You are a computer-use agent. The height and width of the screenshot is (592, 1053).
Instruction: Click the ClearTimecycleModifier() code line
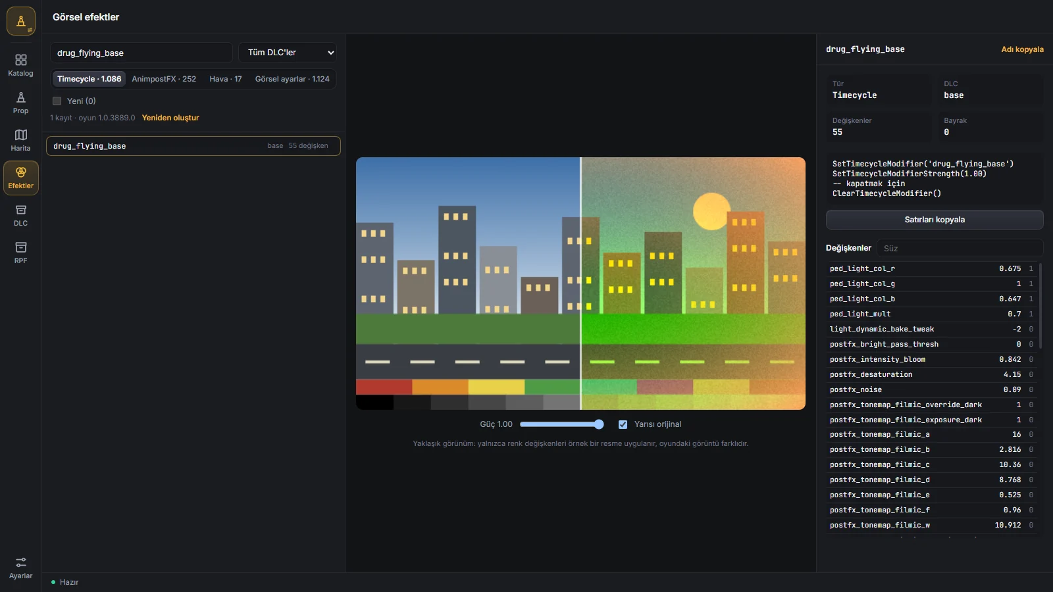click(x=886, y=193)
